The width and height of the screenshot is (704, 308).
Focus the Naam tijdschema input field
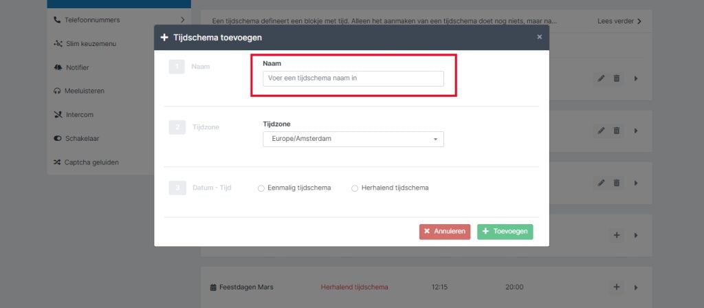353,78
